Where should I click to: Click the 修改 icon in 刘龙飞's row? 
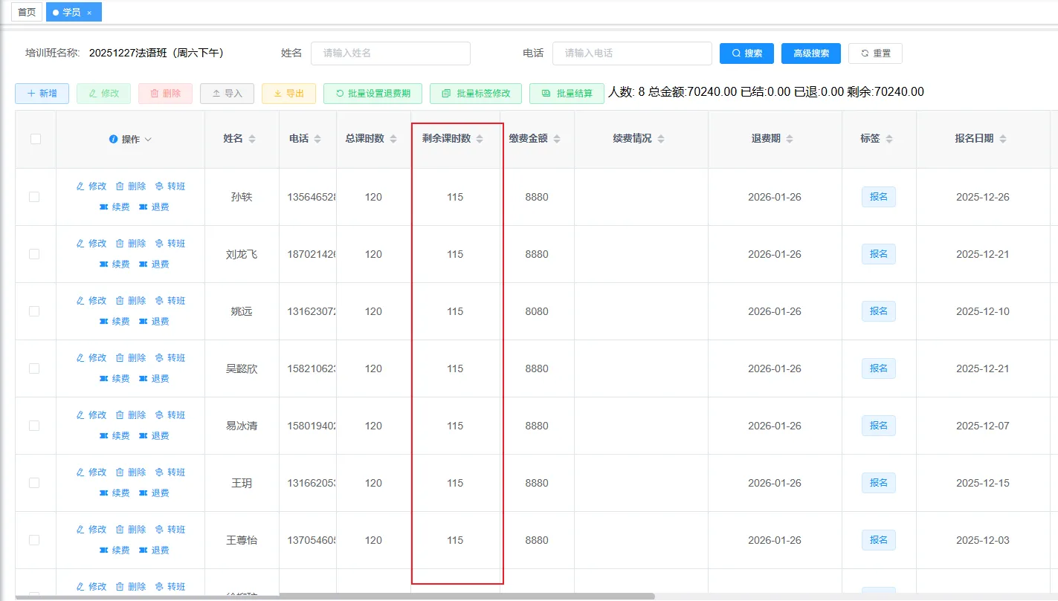coord(80,244)
